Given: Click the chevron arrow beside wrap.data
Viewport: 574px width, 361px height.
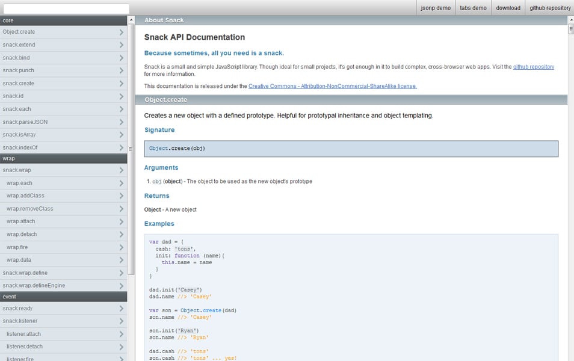Looking at the screenshot, I should click(121, 260).
